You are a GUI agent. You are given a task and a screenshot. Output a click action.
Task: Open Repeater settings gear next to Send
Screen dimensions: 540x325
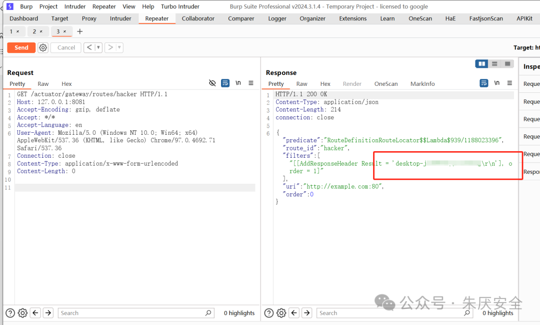(43, 47)
